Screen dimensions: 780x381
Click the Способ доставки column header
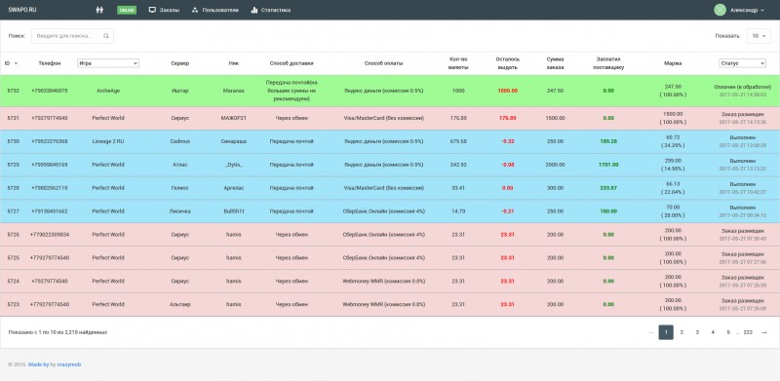tap(292, 63)
